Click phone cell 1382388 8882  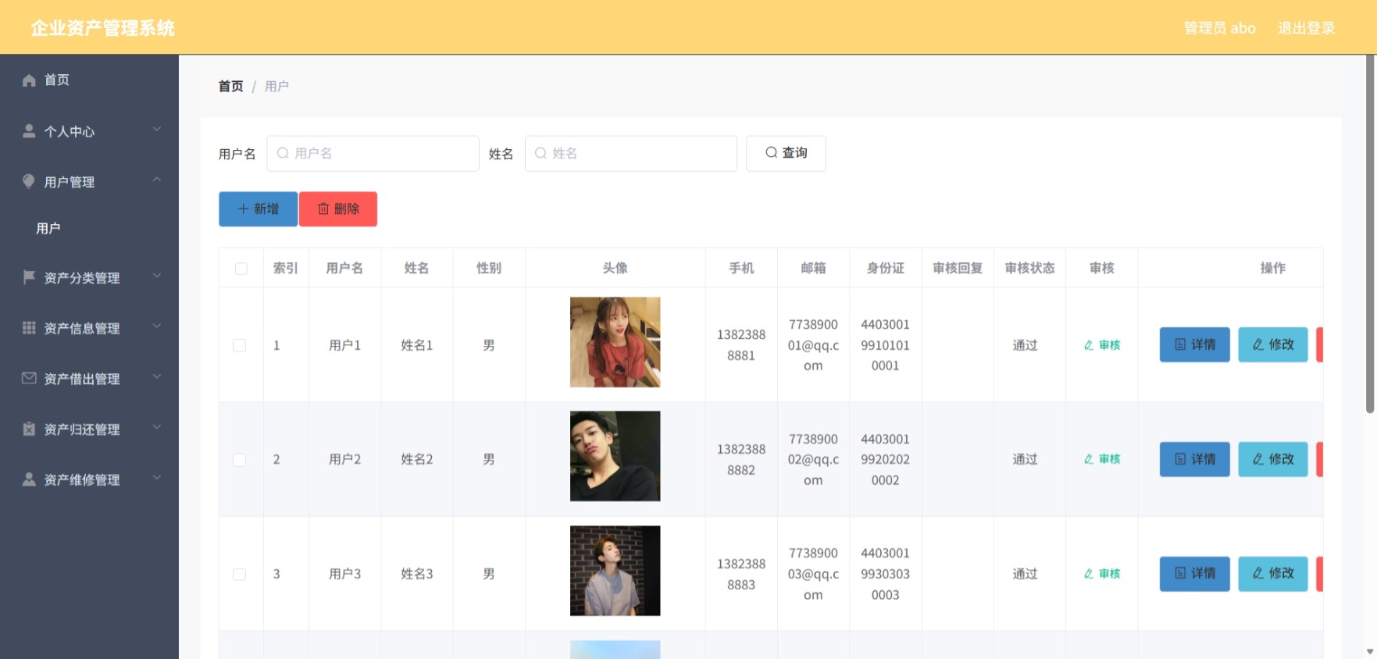[x=741, y=459]
